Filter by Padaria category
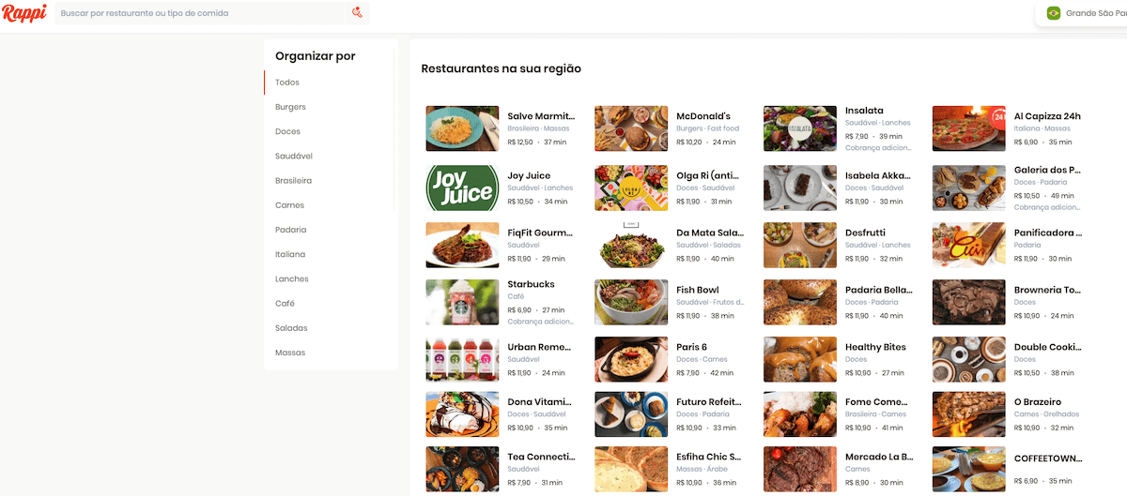The width and height of the screenshot is (1127, 496). coord(291,230)
